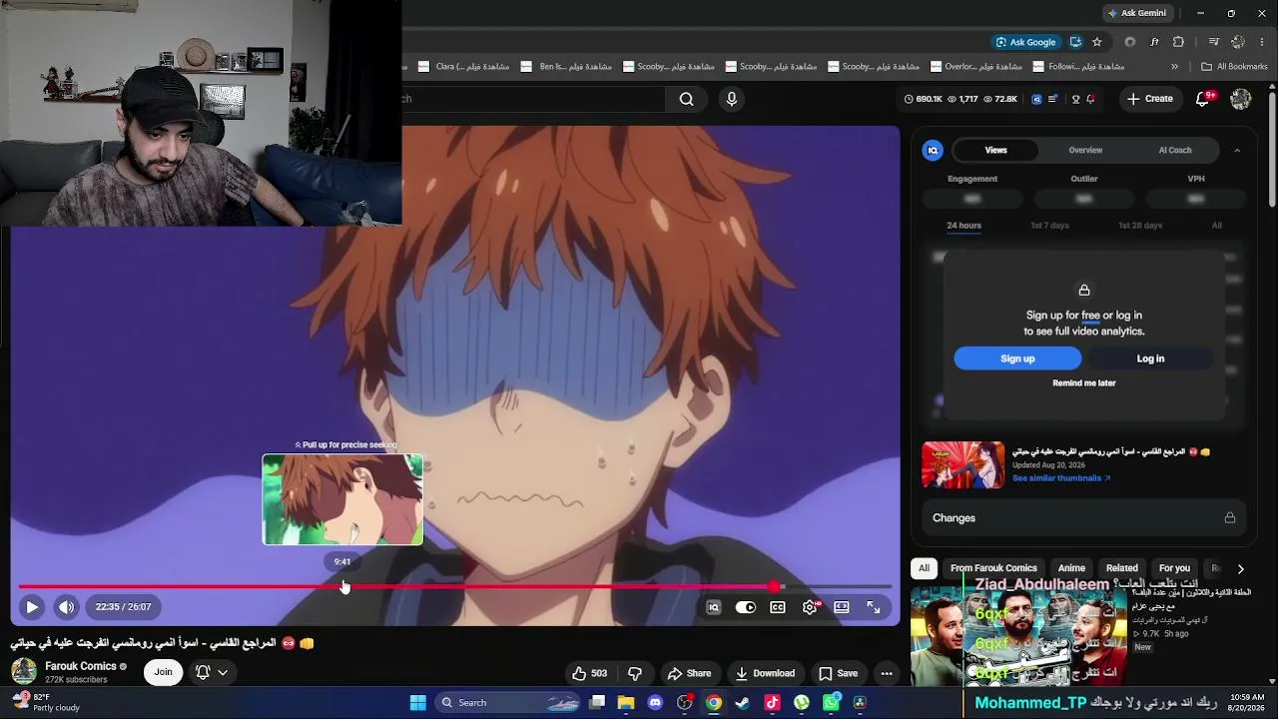1278x719 pixels.
Task: Open WhatsApp from the taskbar
Action: pyautogui.click(x=831, y=703)
